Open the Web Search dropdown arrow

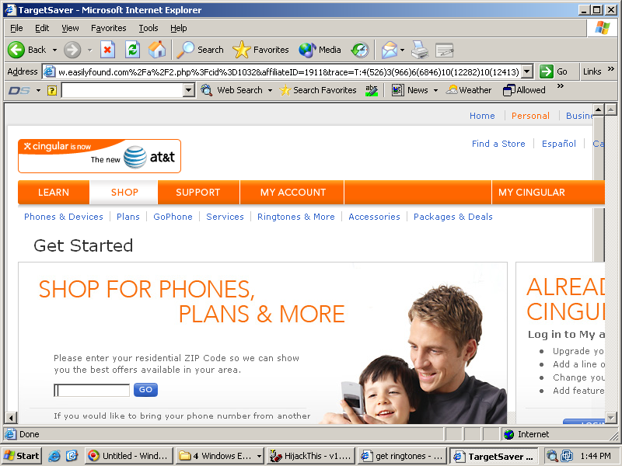(x=270, y=91)
